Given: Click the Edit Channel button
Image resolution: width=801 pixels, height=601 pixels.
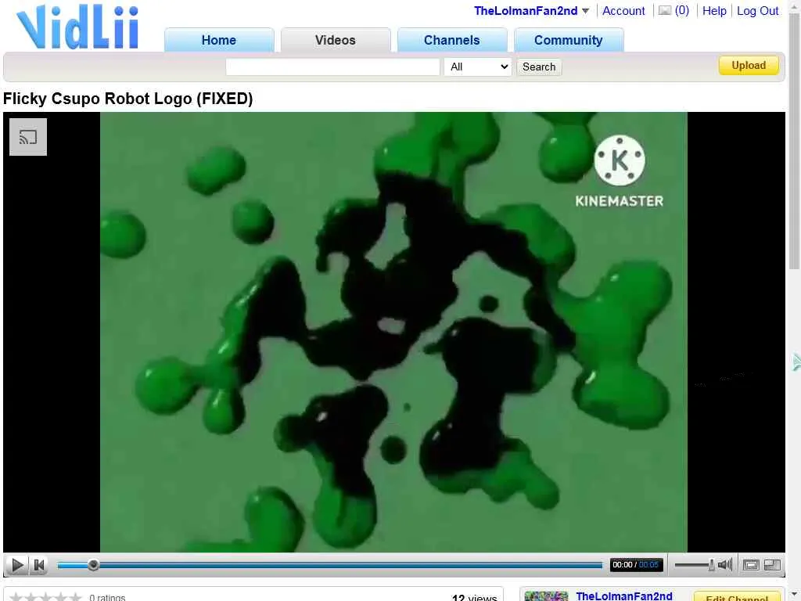Looking at the screenshot, I should pyautogui.click(x=737, y=597).
